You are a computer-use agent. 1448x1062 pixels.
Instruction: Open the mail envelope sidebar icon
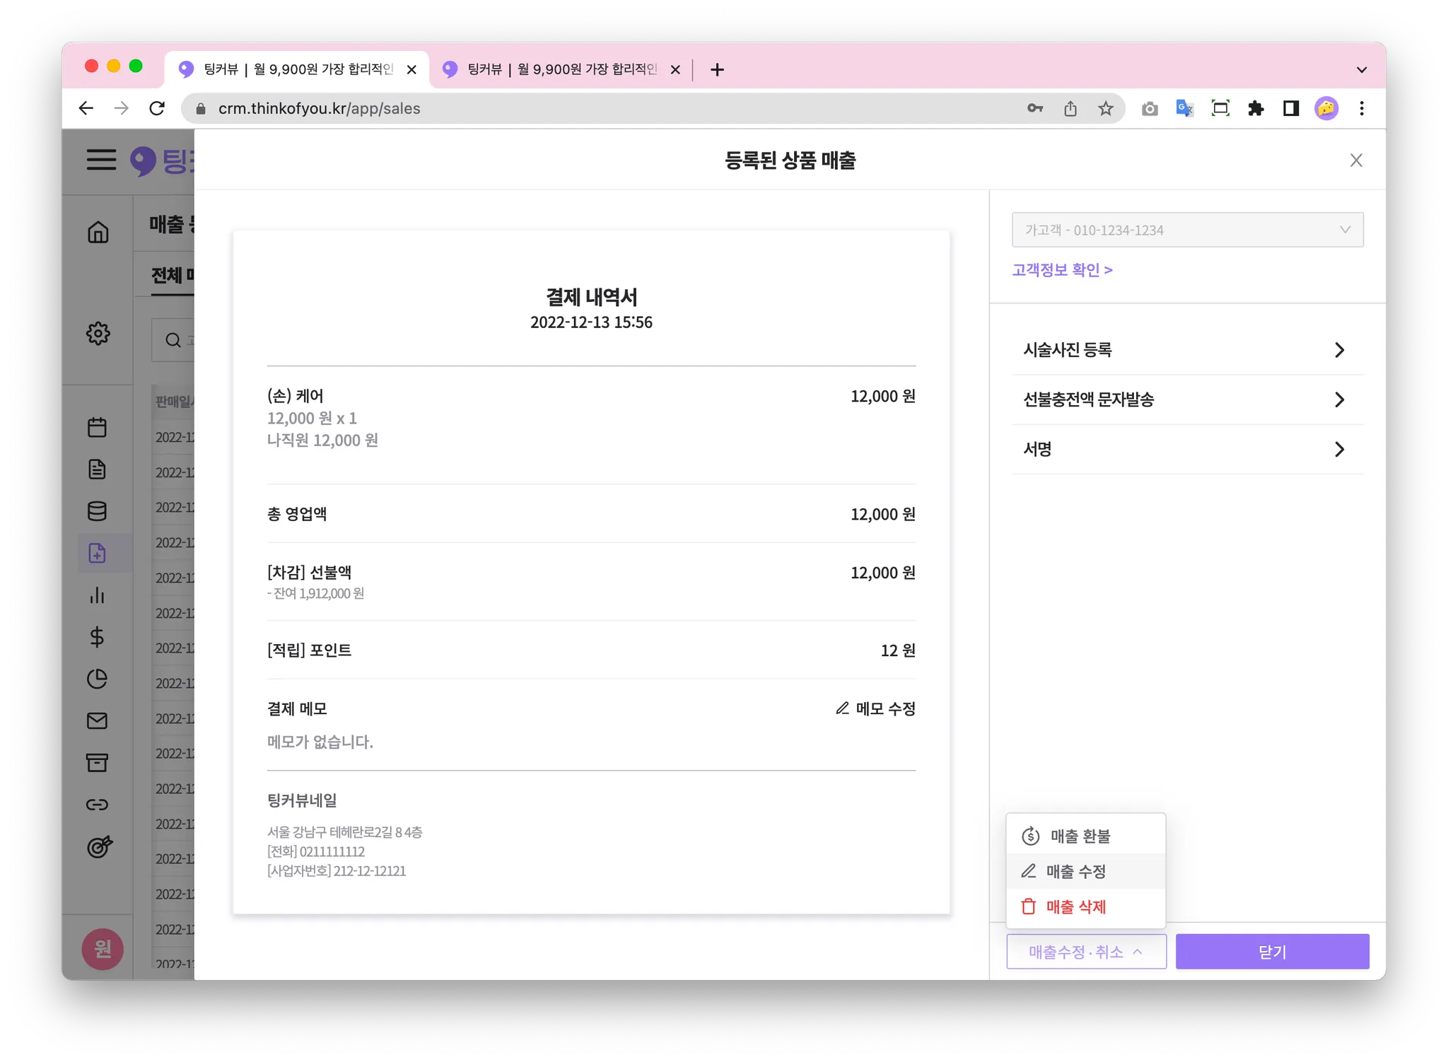[97, 720]
